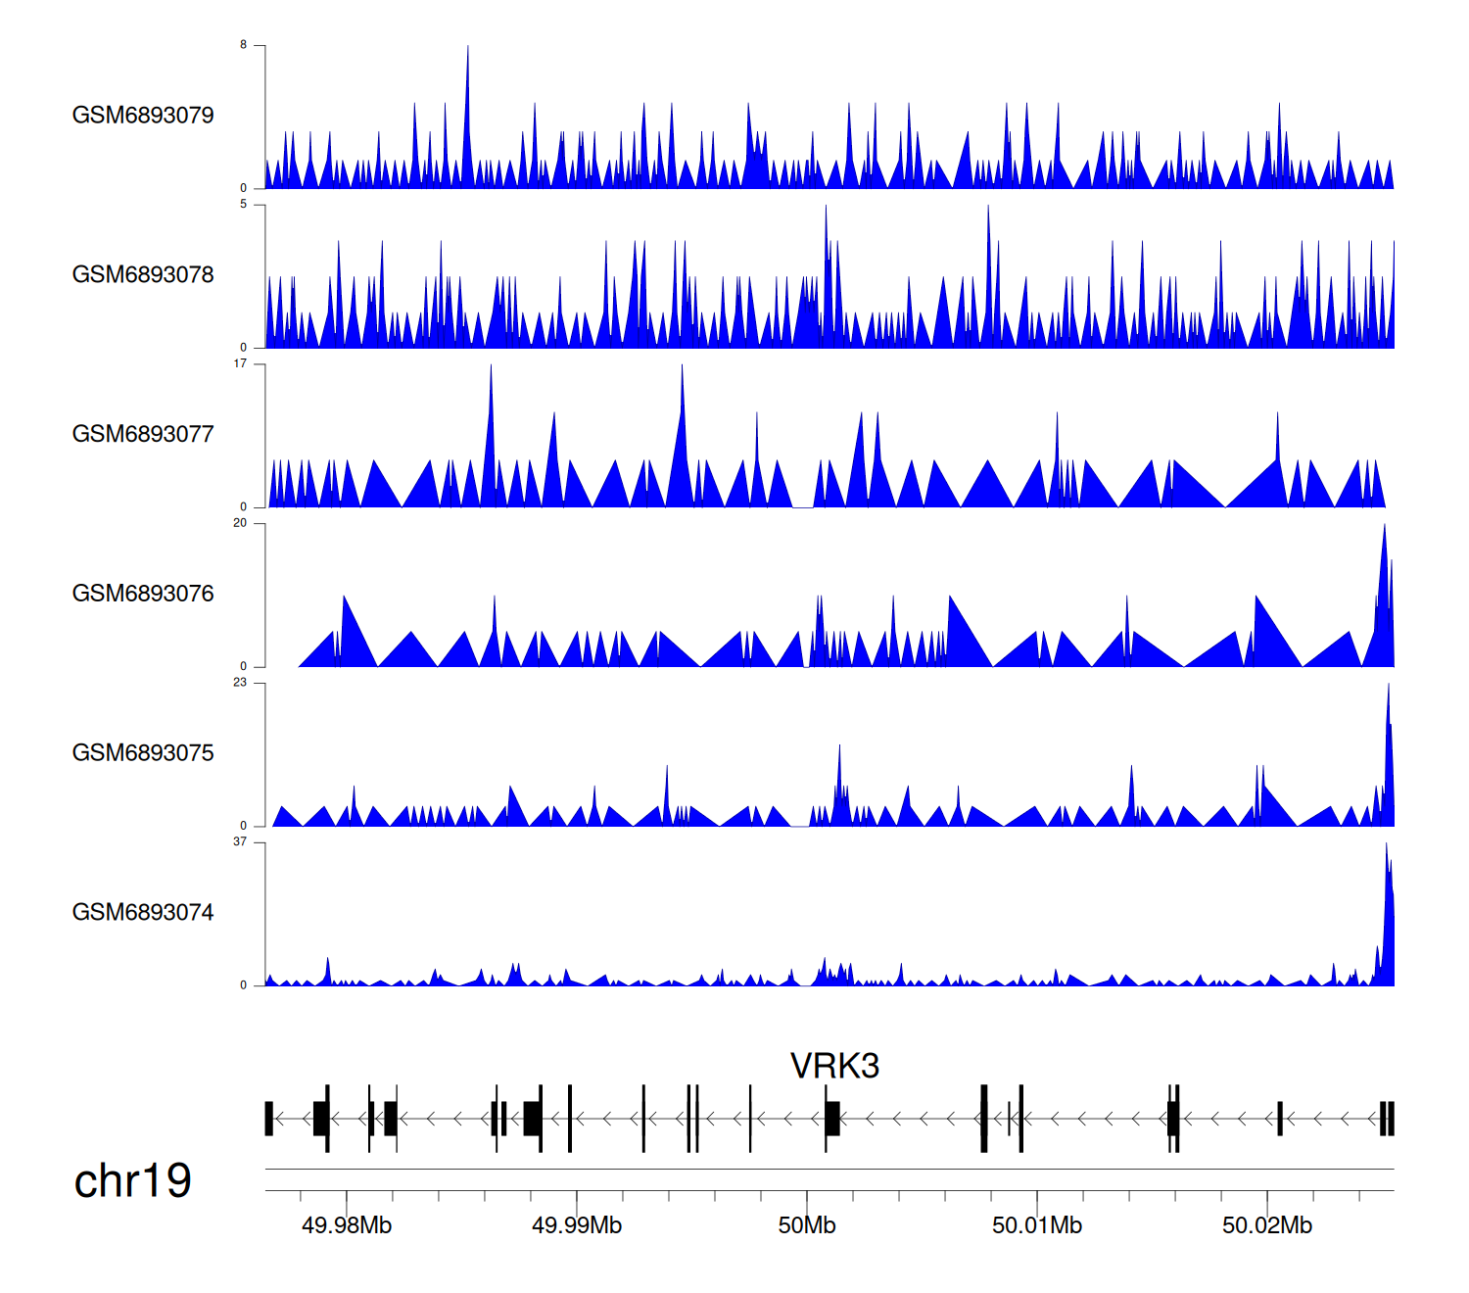
Task: Select the GSM6893076 track label
Action: [143, 594]
